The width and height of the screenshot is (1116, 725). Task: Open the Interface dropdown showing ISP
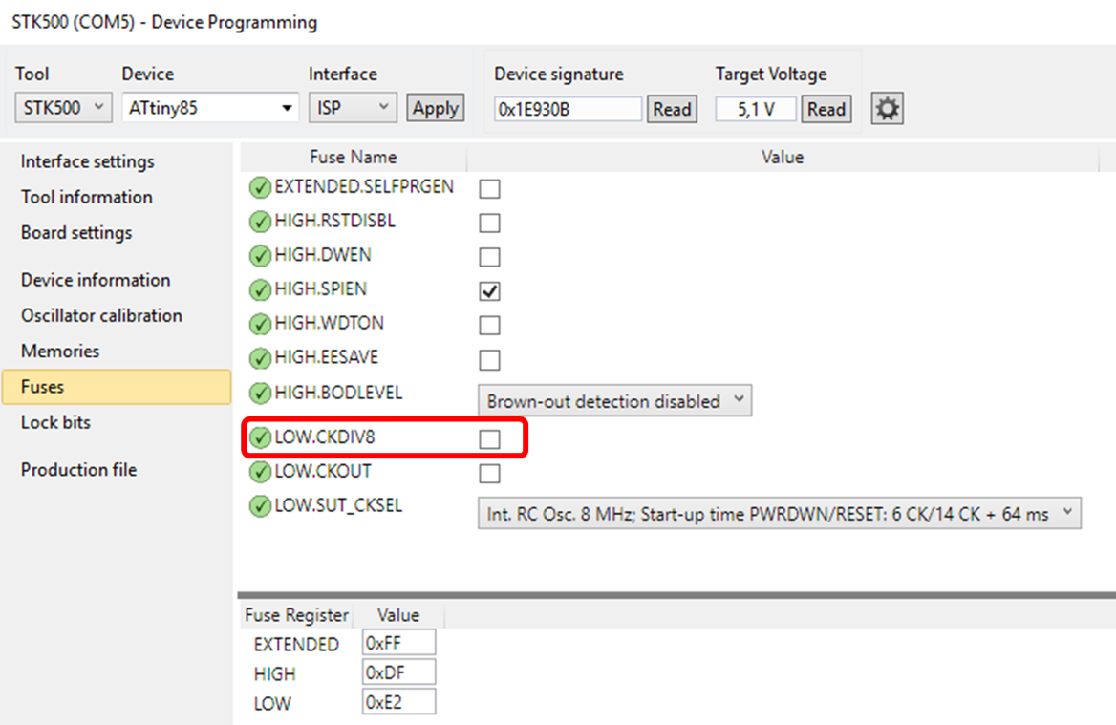pos(353,107)
